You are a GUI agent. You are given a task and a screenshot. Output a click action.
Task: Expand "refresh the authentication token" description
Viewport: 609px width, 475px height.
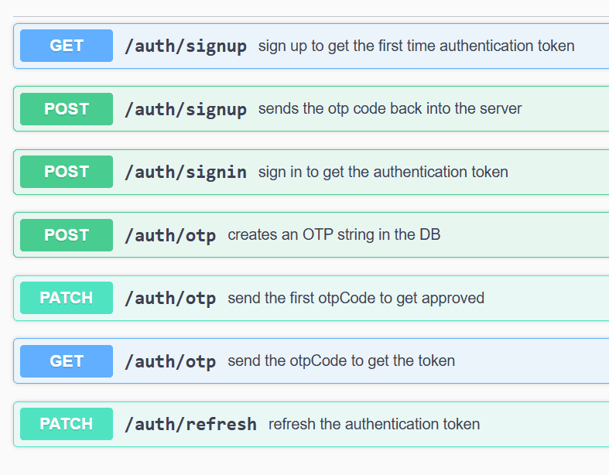pos(375,424)
